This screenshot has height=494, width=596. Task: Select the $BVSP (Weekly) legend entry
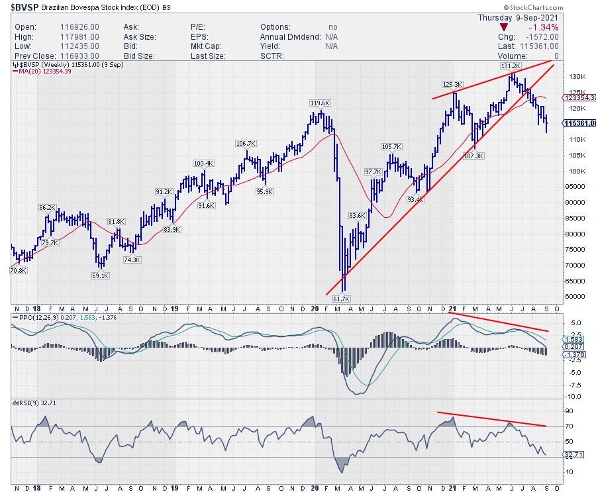point(40,66)
